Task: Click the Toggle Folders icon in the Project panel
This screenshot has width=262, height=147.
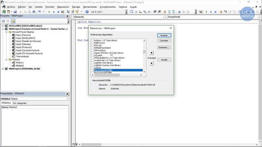Action: point(13,21)
